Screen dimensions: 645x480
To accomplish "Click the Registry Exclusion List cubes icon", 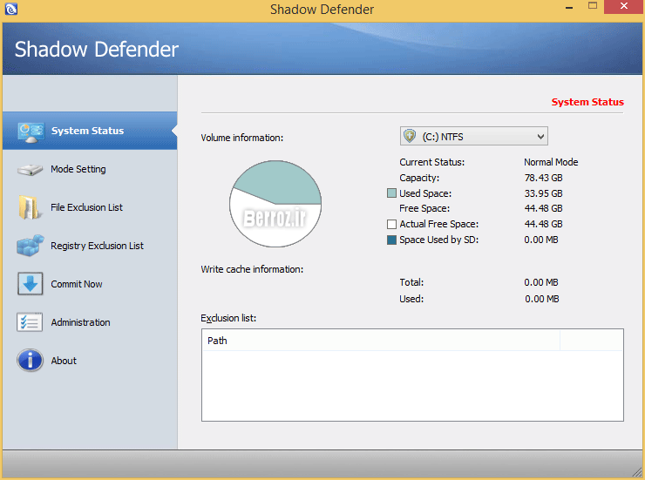I will [30, 246].
